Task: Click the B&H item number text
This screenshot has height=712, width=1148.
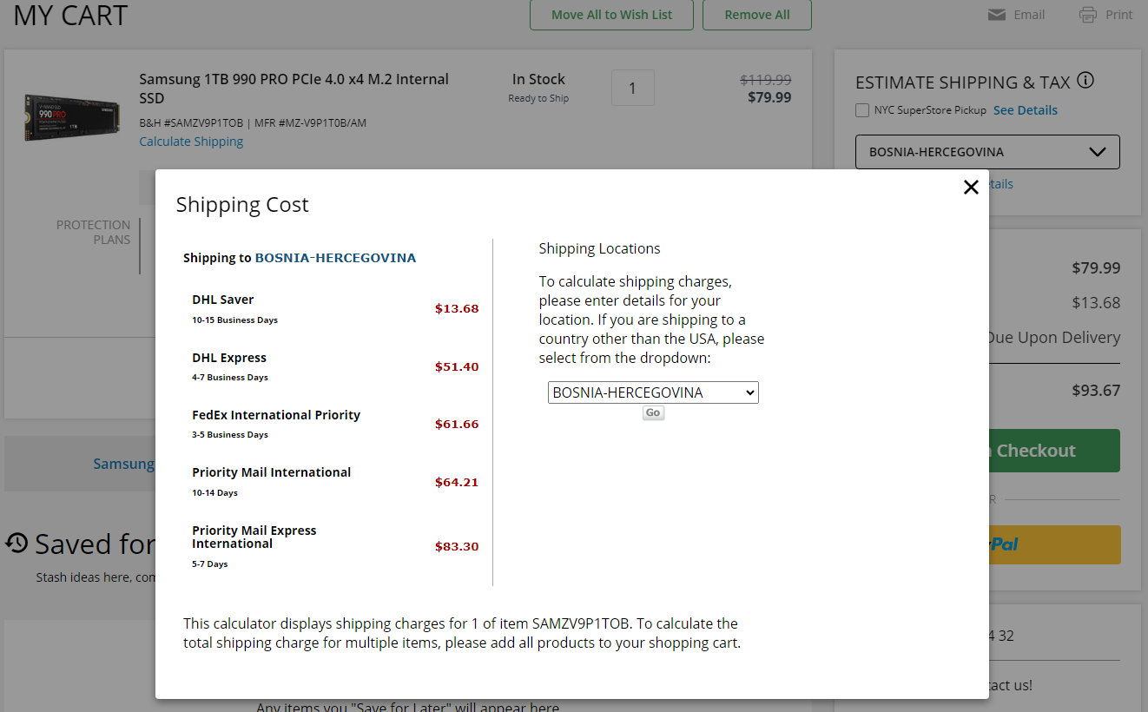Action: pyautogui.click(x=194, y=122)
